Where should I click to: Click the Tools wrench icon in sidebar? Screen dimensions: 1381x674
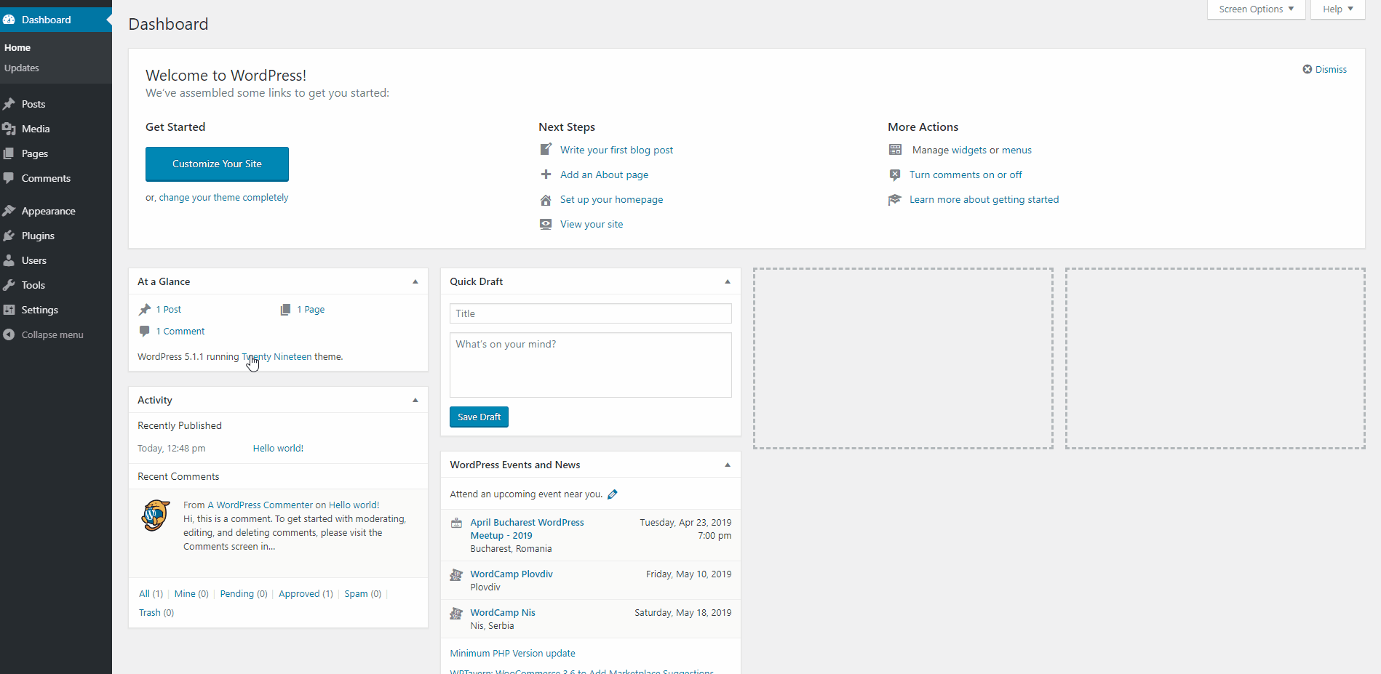pos(9,285)
